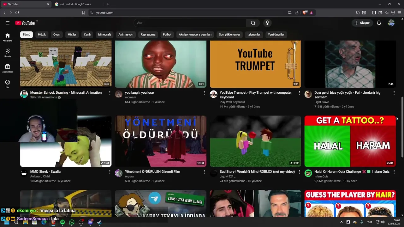Open options for Yönetmeni Ö*DÜRÜLEN video
The image size is (404, 227).
205,172
